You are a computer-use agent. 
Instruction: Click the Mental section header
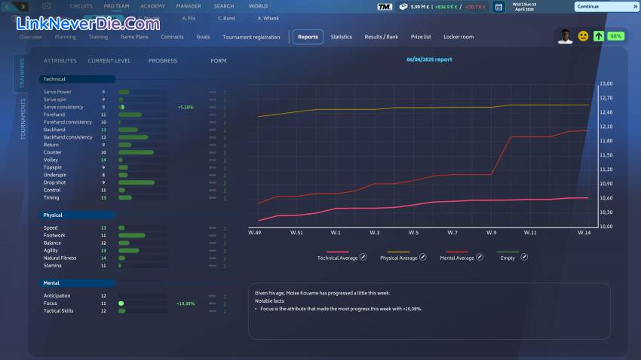78,283
